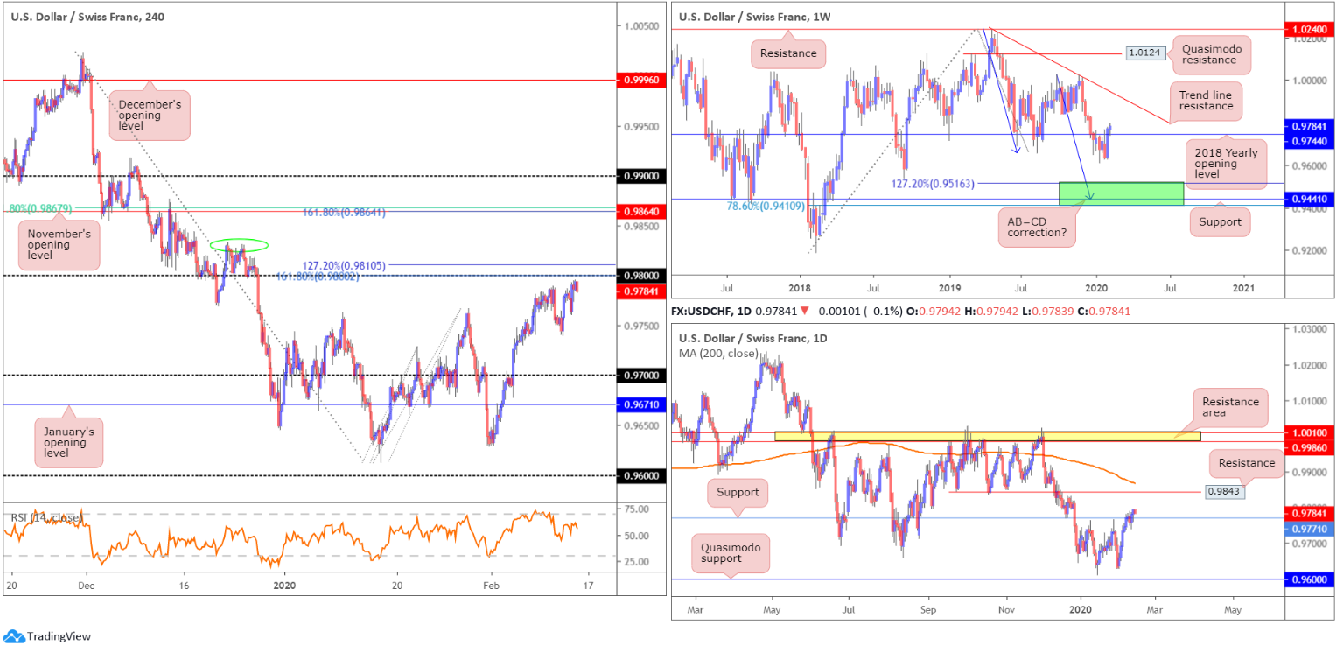Click the 0.96000 price label on 240 chart

pos(642,475)
